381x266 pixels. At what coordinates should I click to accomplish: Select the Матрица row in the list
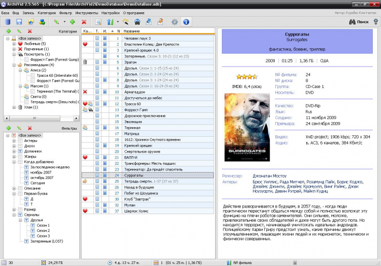click(x=132, y=133)
